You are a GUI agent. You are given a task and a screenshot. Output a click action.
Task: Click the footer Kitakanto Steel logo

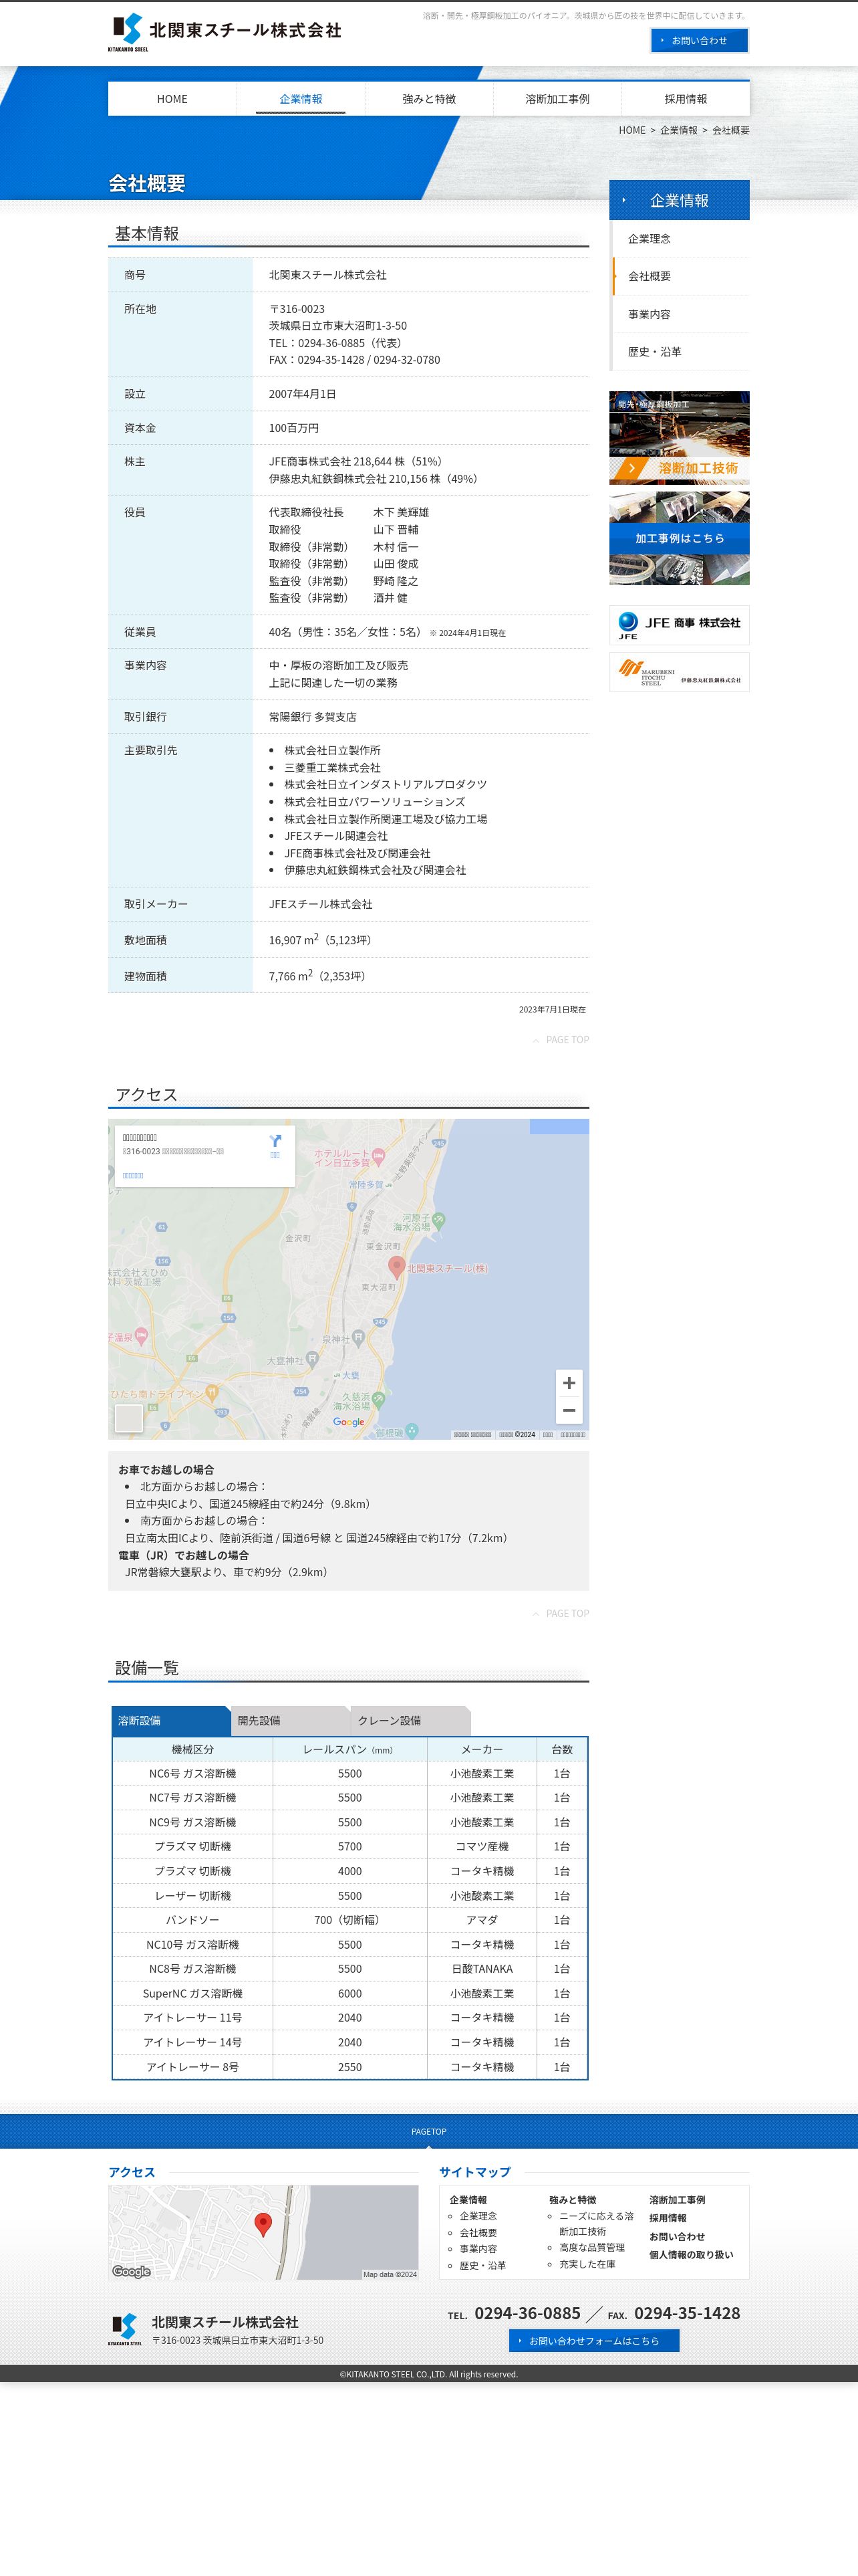125,2329
